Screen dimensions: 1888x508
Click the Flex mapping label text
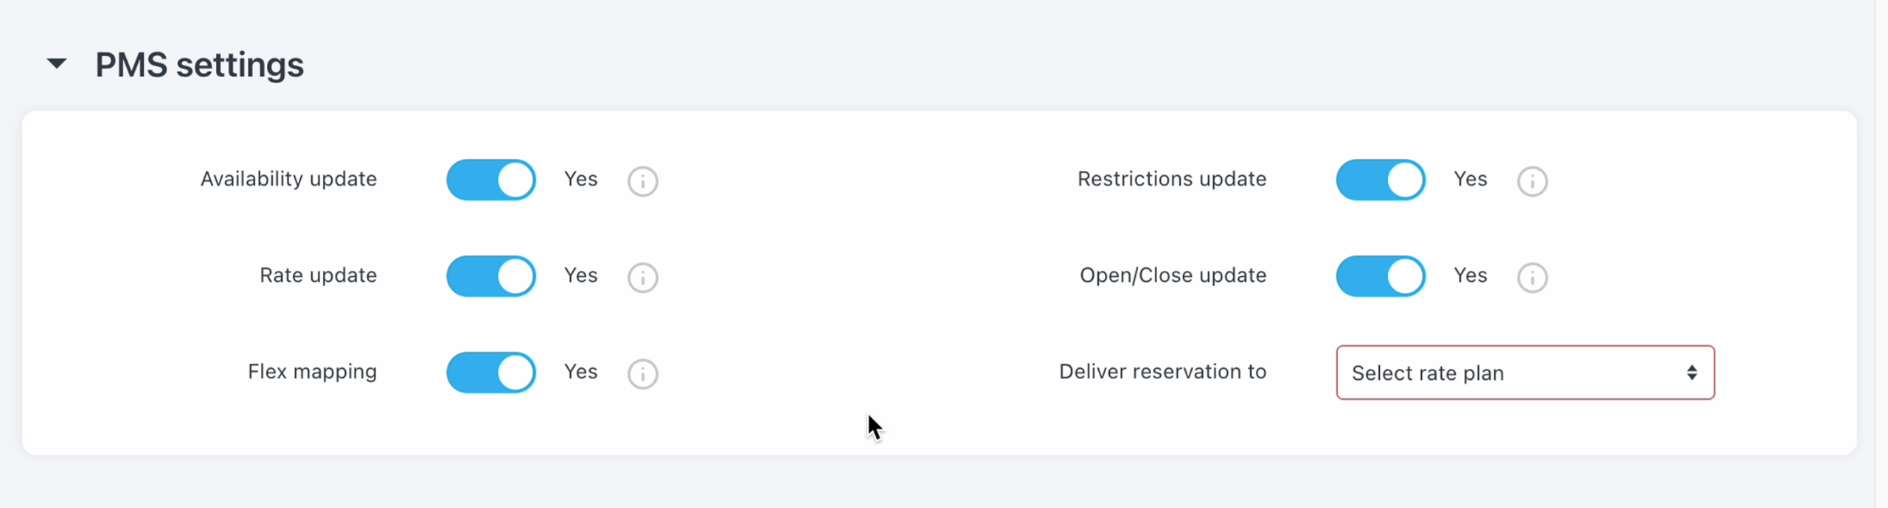pos(312,372)
